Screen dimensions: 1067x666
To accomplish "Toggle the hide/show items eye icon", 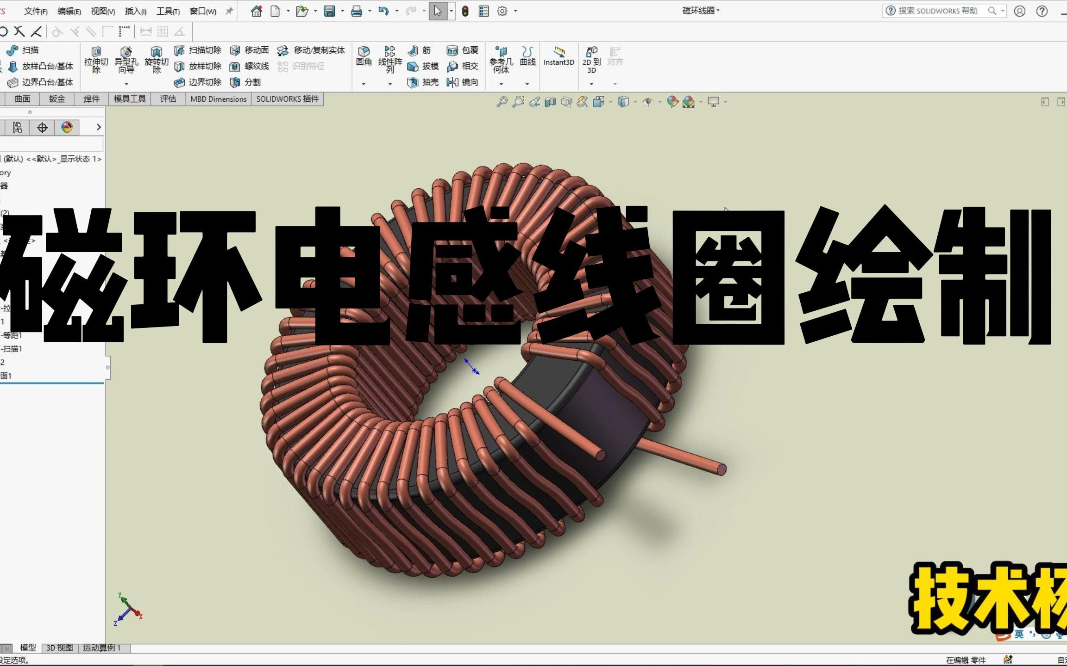I will (647, 102).
